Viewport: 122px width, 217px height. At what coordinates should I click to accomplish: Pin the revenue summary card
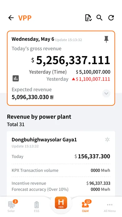(106, 39)
